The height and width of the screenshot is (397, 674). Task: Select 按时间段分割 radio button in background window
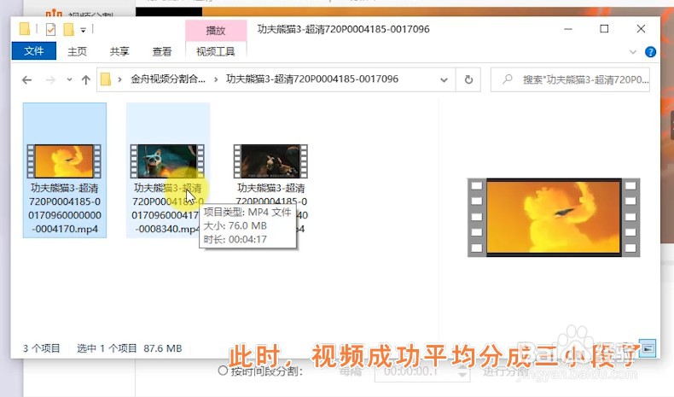[x=223, y=371]
